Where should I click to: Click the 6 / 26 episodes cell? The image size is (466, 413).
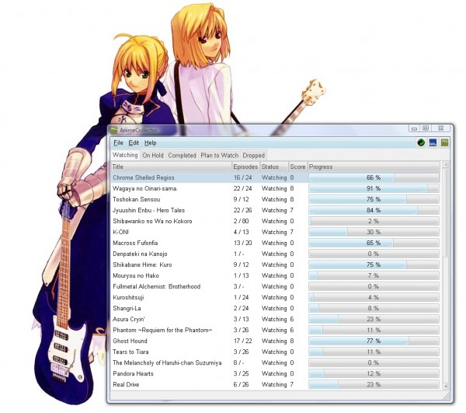(241, 384)
